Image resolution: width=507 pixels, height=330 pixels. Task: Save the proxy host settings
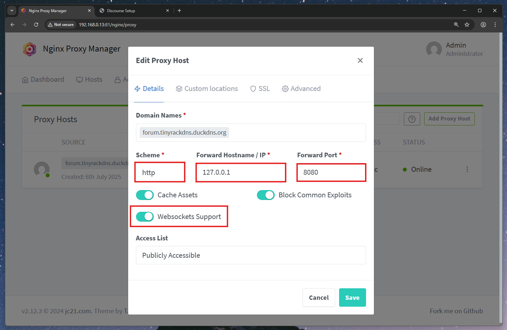[x=352, y=297]
